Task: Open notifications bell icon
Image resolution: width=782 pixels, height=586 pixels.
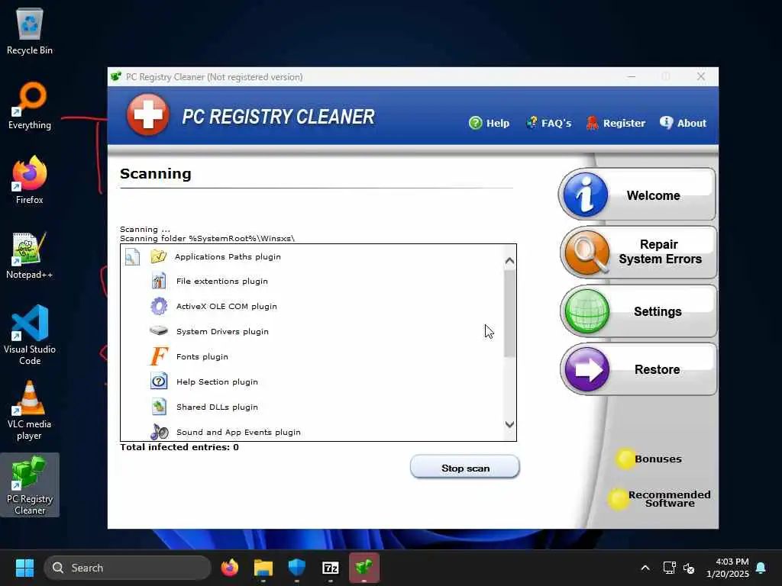Action: coord(761,568)
